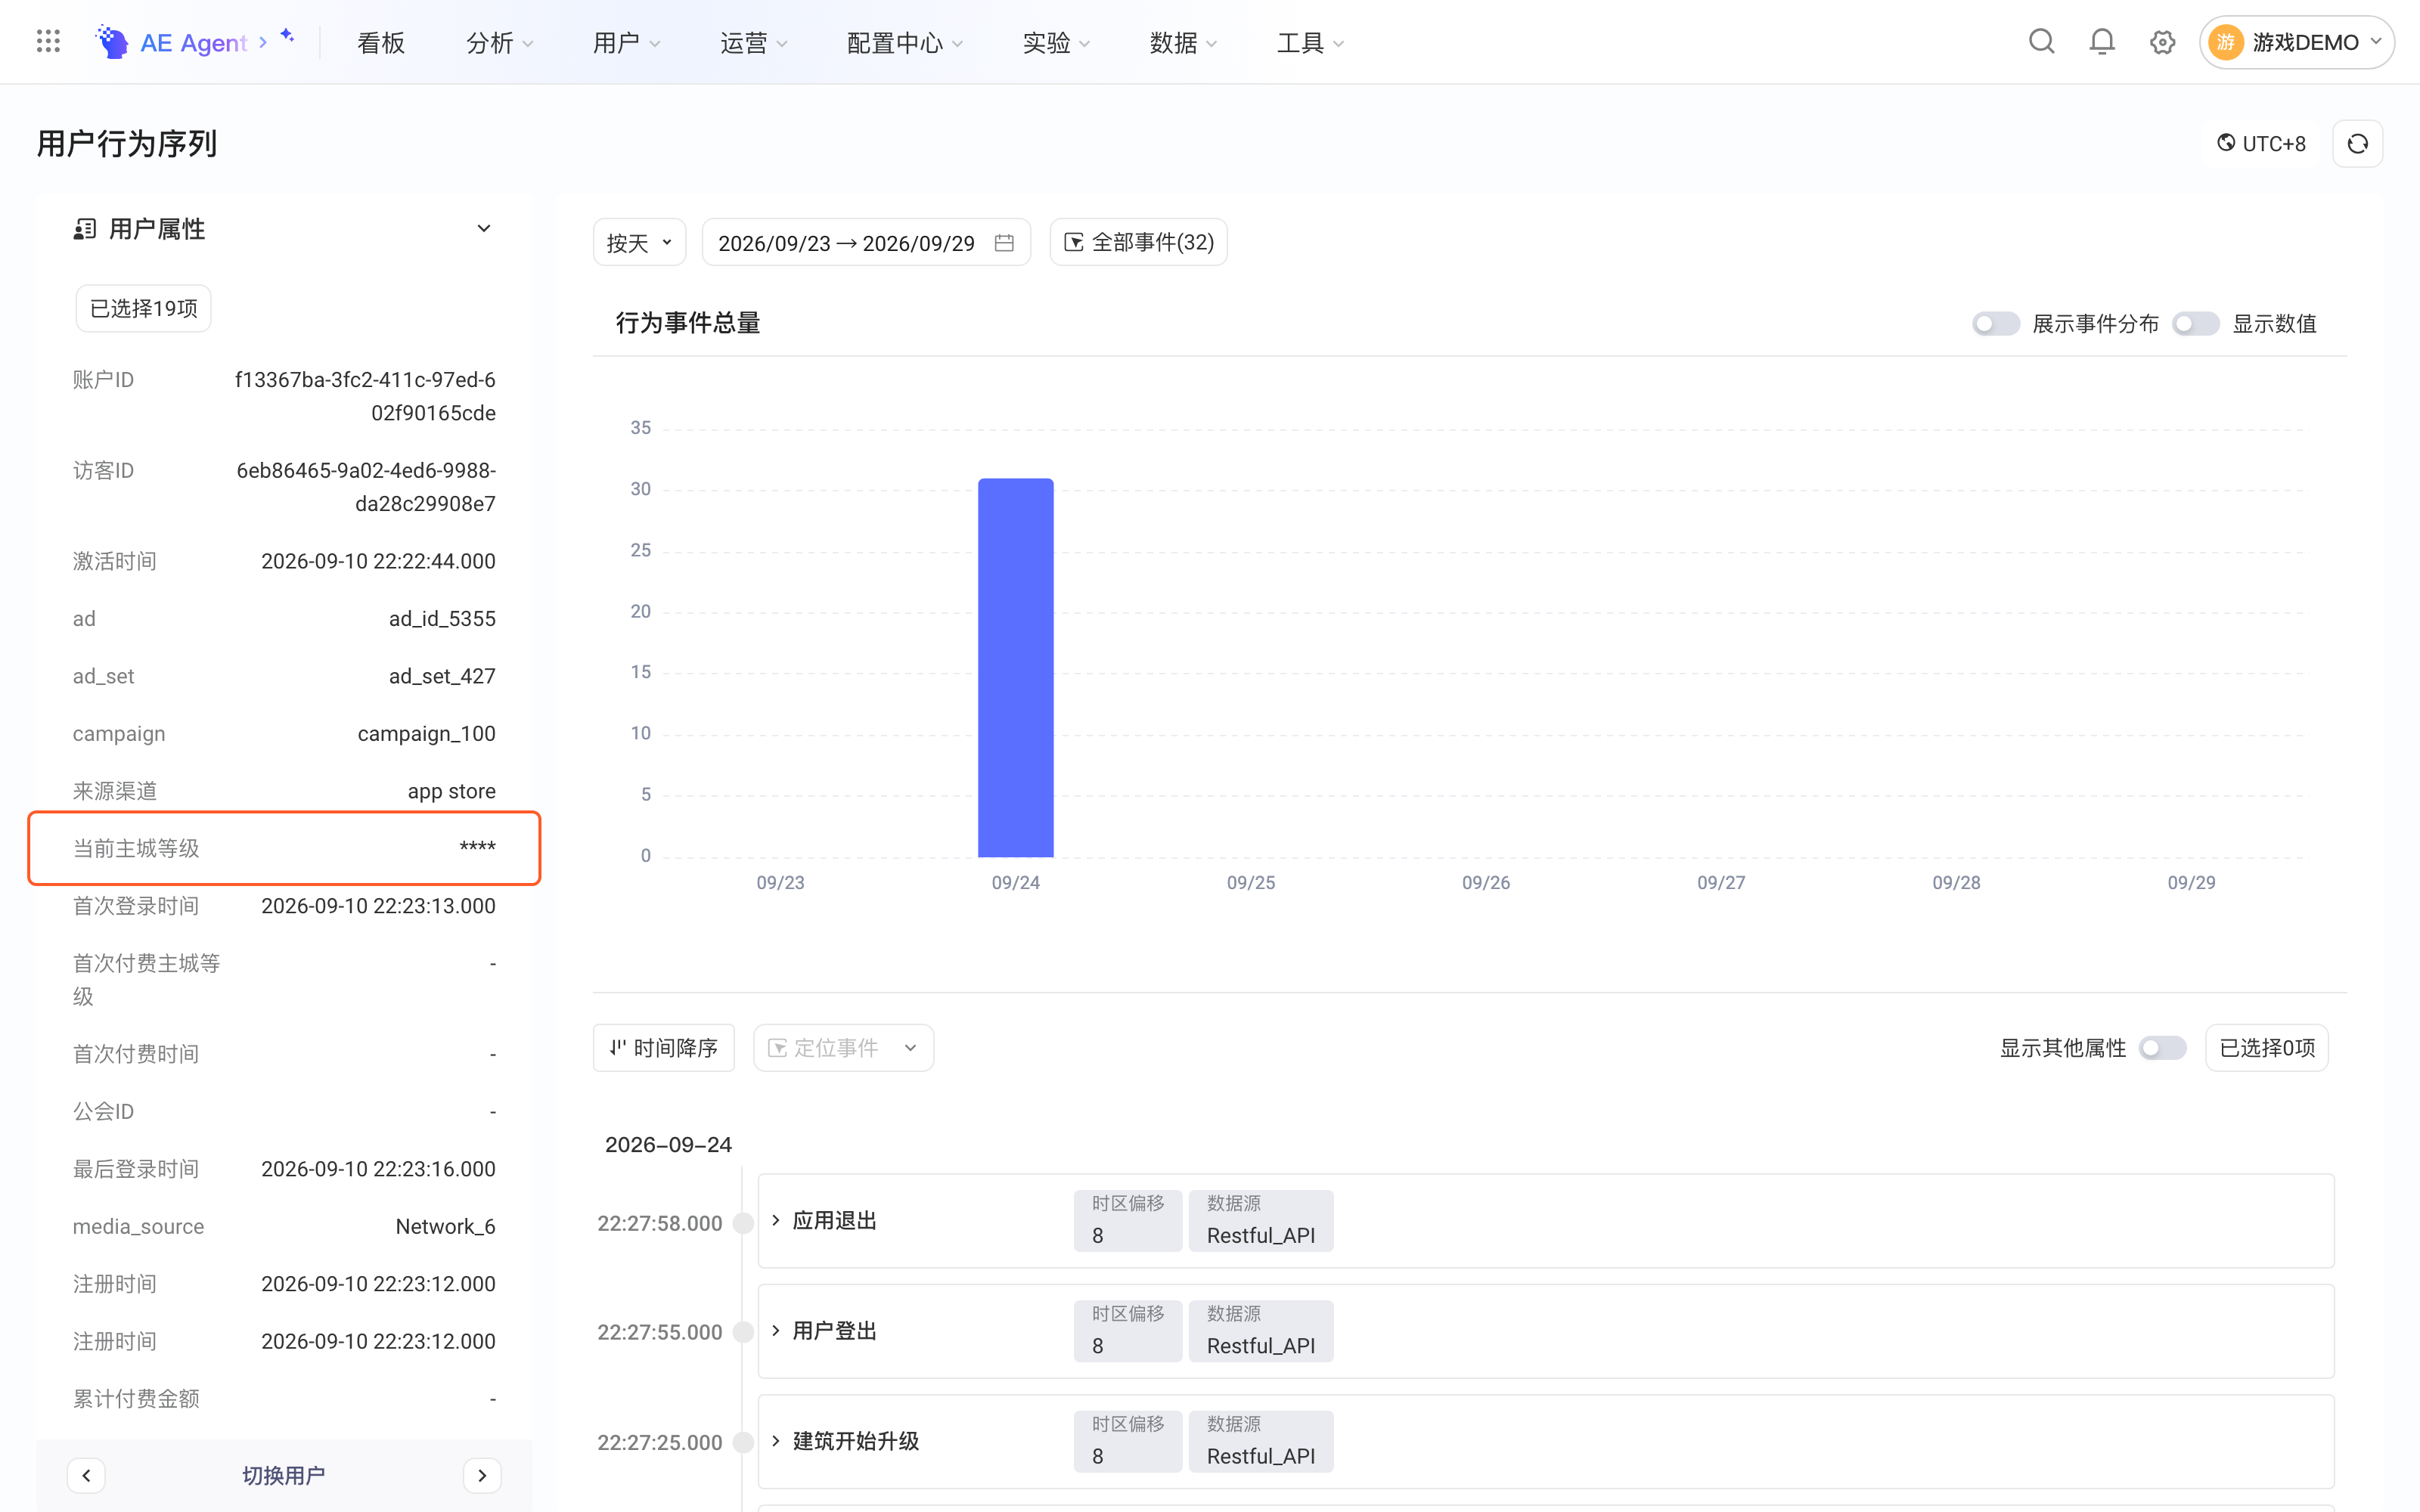Open the 定位事件 dropdown

[843, 1048]
